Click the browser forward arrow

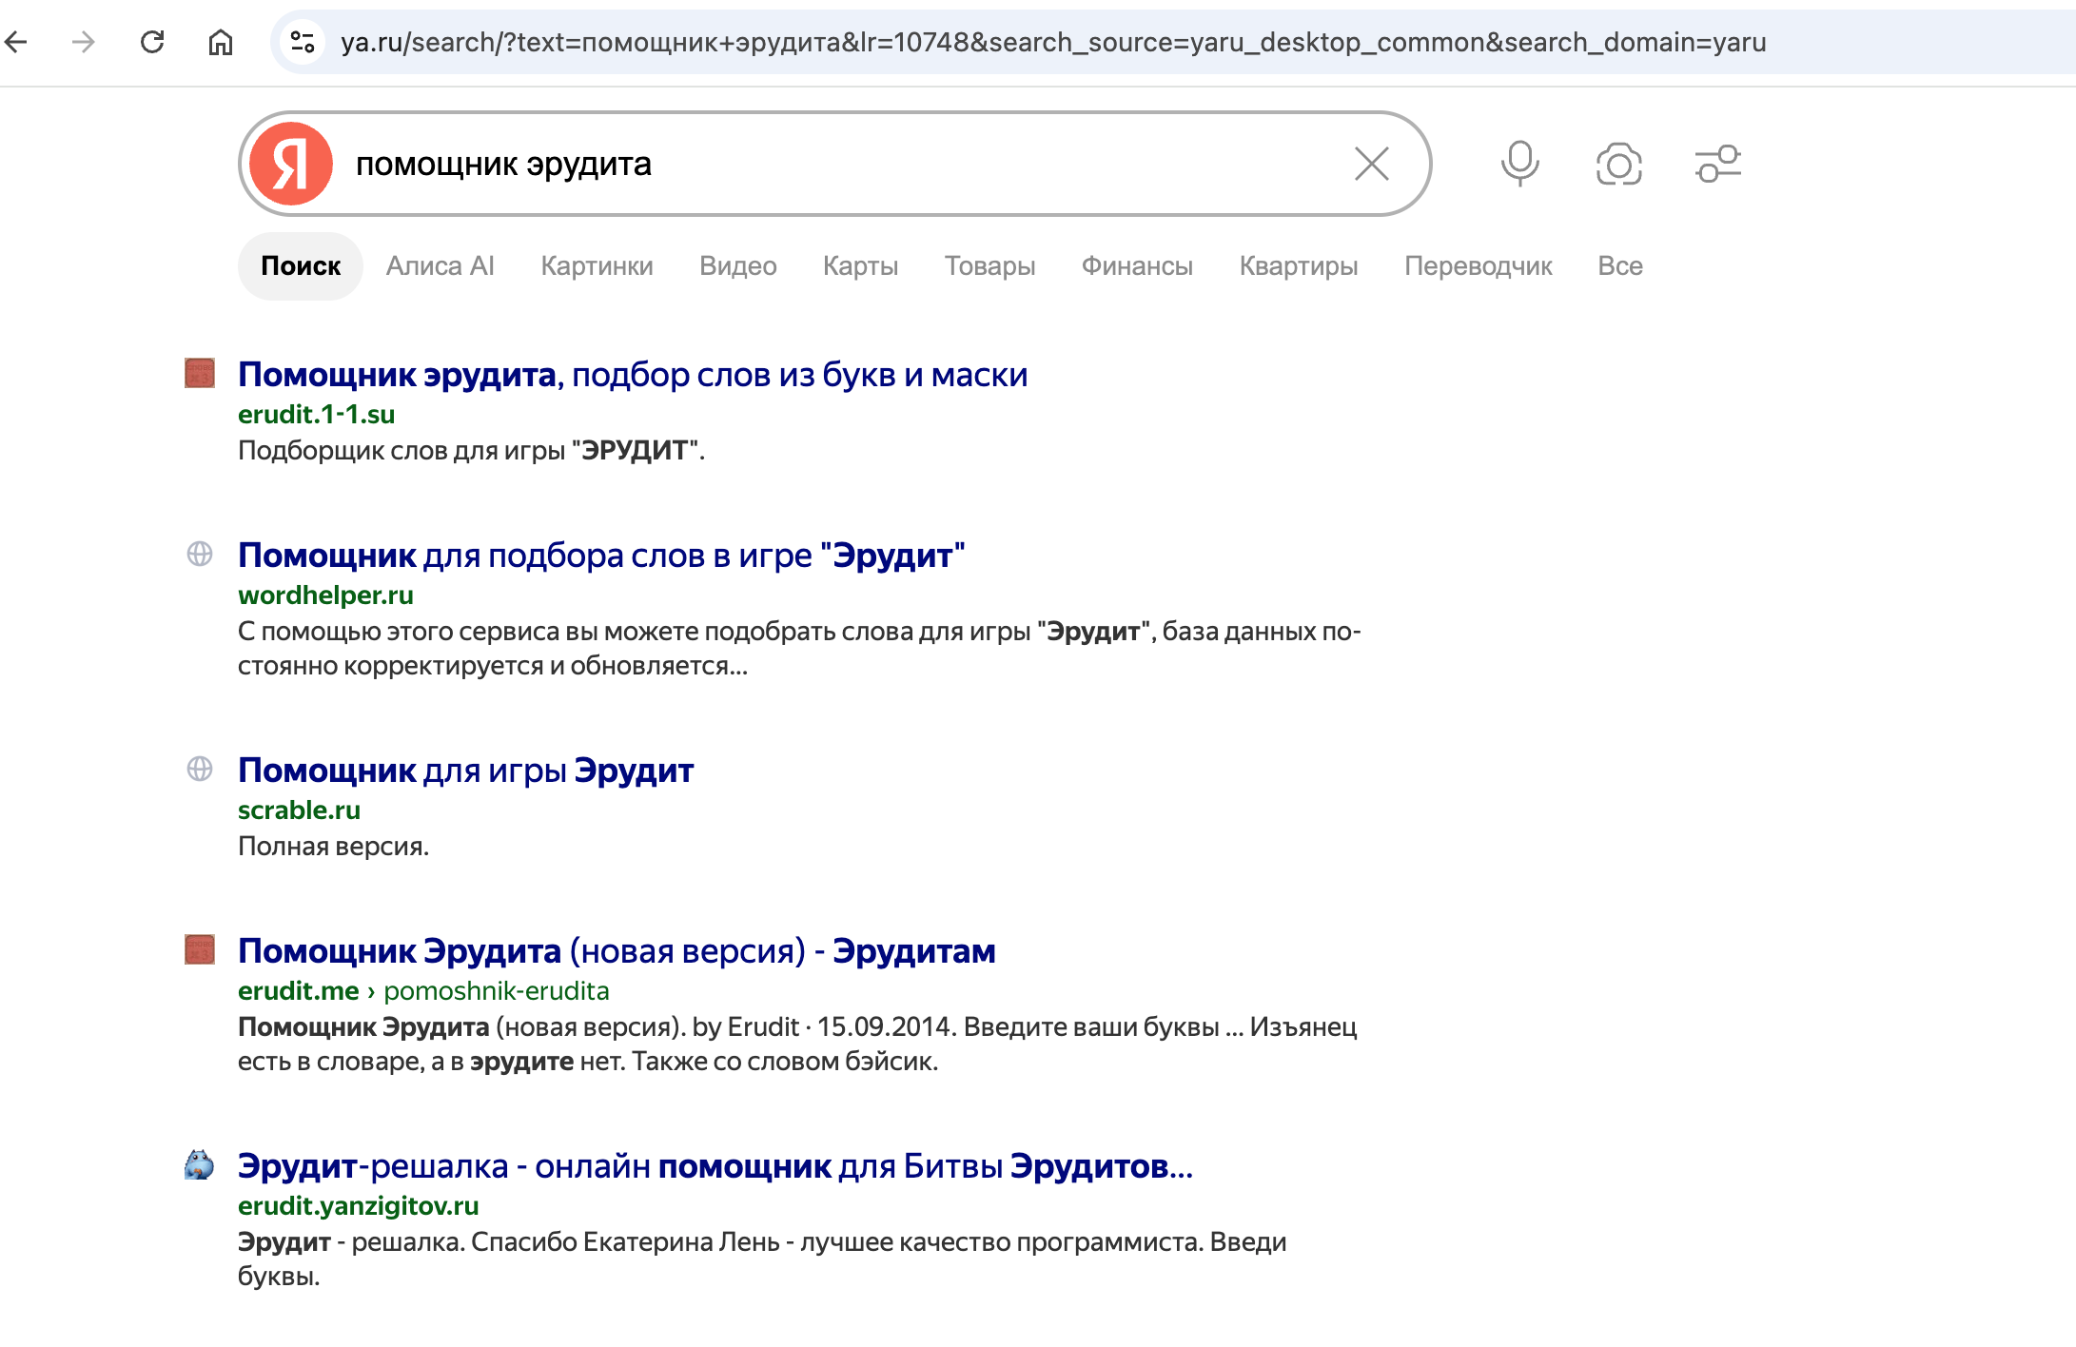pyautogui.click(x=84, y=42)
